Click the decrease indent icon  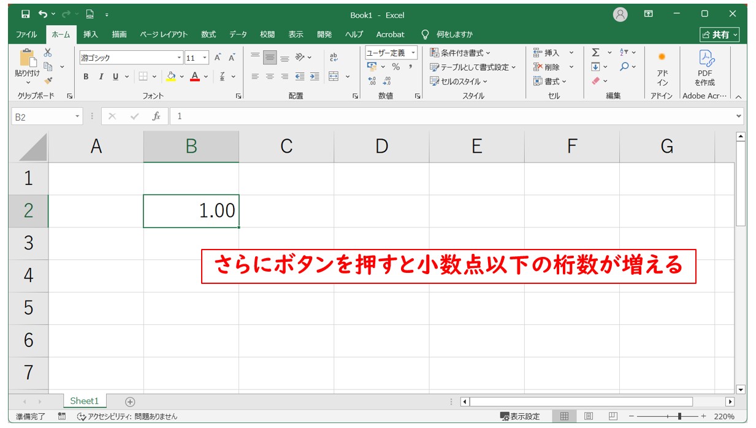pos(300,77)
